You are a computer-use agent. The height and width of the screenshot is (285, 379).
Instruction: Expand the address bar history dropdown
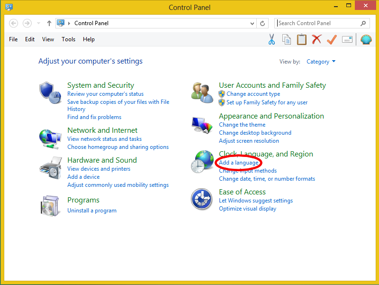click(253, 23)
